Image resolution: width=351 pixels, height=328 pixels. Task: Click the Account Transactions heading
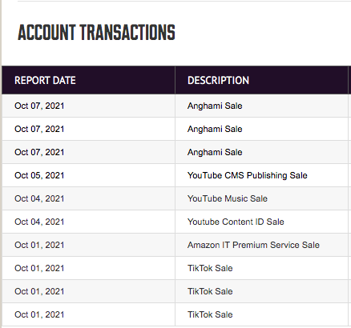point(96,33)
